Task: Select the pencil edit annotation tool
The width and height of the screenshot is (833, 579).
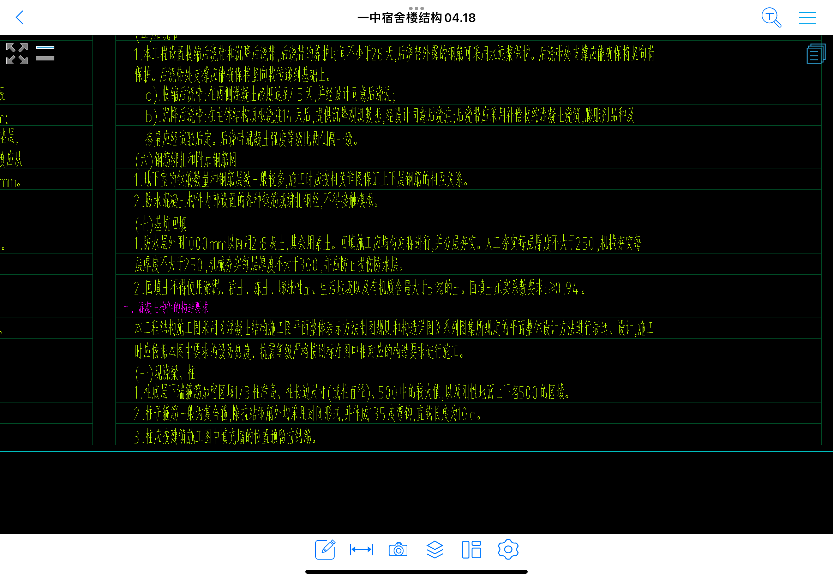Action: click(325, 550)
